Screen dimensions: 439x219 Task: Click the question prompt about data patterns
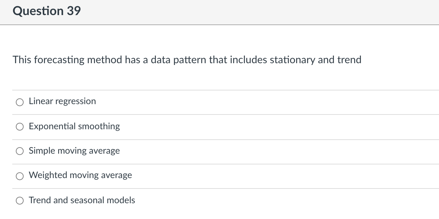pyautogui.click(x=187, y=60)
